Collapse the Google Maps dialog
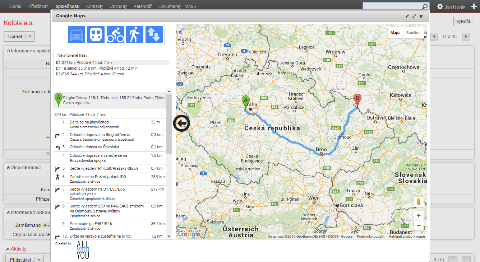 (x=407, y=16)
